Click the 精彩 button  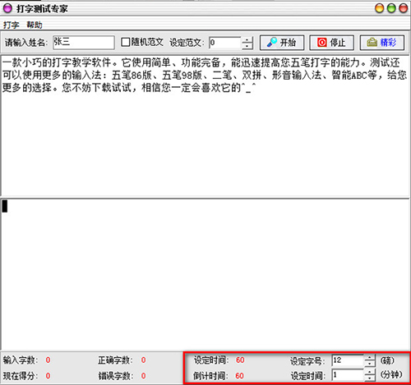(382, 43)
